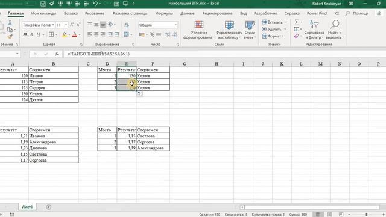Switch to Рецензирование tab
Viewport: 386px width, 217px height.
217,13
